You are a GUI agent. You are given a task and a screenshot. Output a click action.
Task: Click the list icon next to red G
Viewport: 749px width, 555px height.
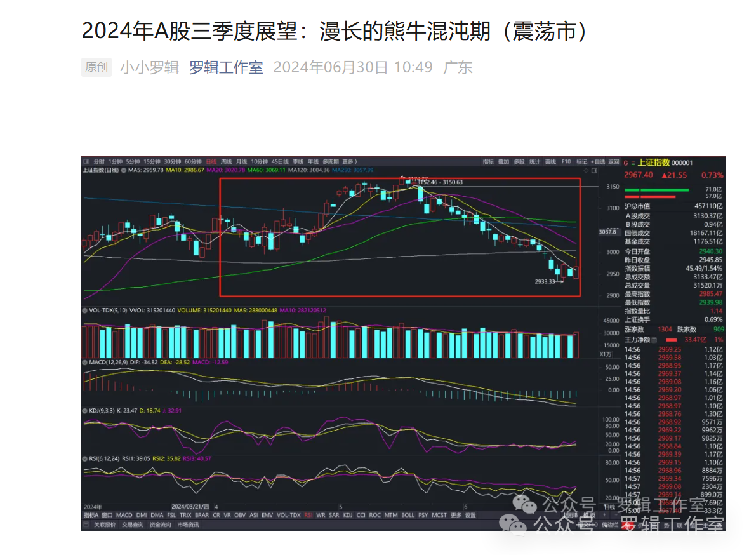click(633, 163)
